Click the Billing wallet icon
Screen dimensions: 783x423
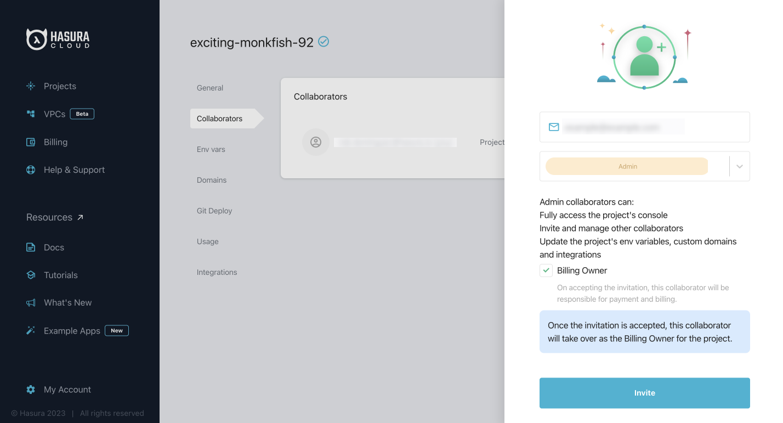(31, 142)
